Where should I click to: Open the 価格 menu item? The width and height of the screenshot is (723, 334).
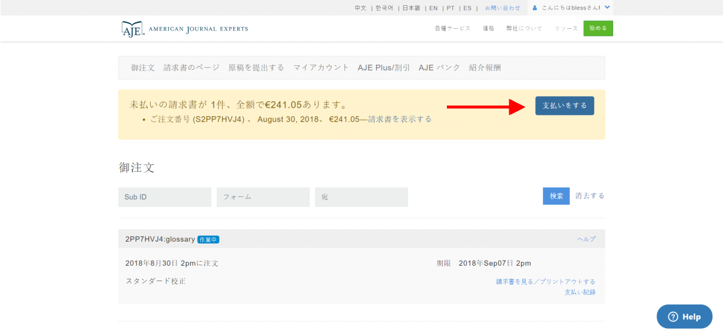pyautogui.click(x=489, y=29)
